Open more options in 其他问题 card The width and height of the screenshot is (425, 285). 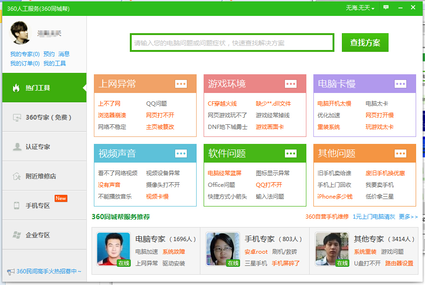[401, 154]
